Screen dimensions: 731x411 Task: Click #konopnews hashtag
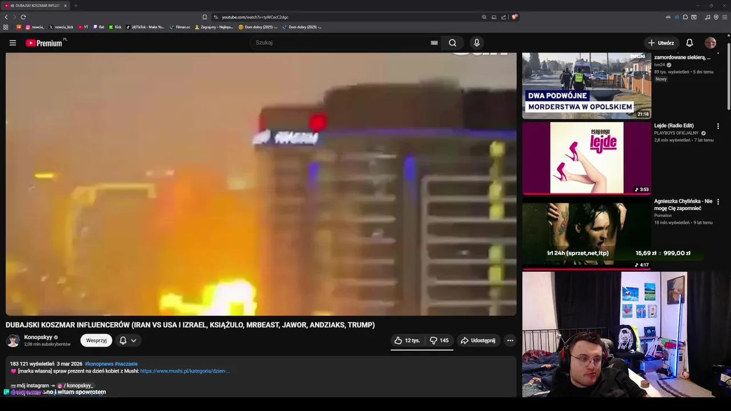98,364
